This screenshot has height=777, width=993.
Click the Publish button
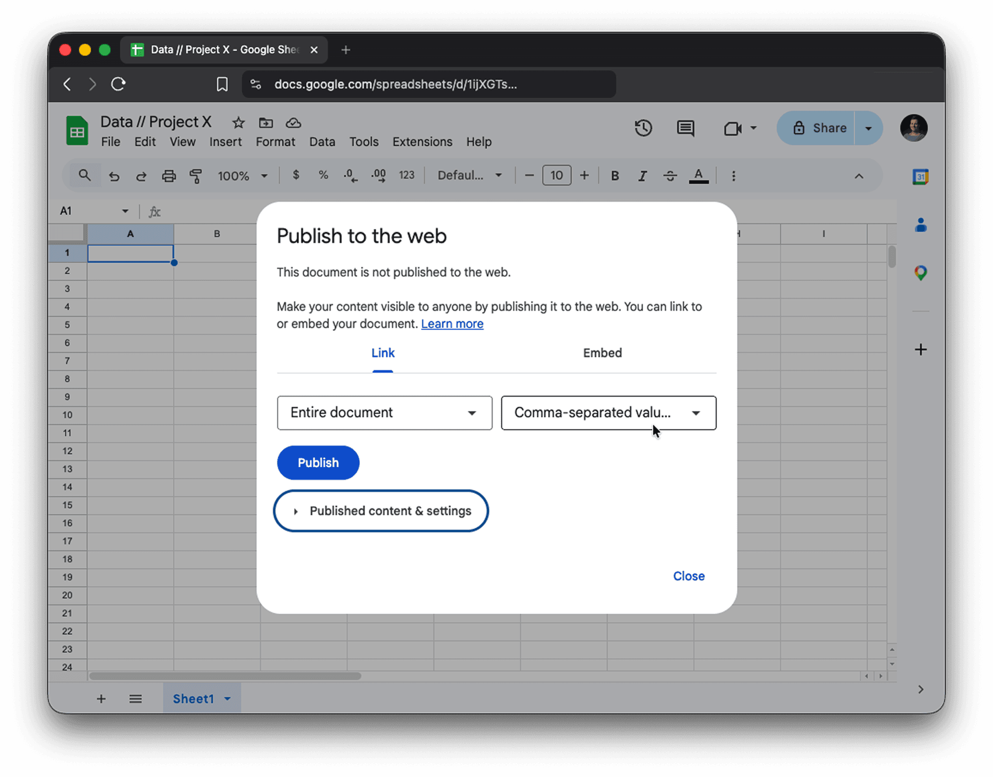click(318, 462)
